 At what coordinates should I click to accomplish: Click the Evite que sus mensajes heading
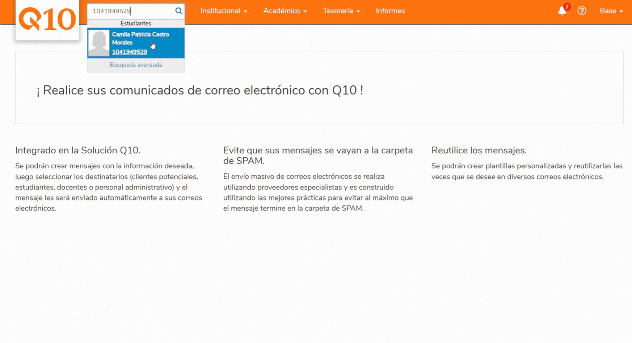point(318,156)
